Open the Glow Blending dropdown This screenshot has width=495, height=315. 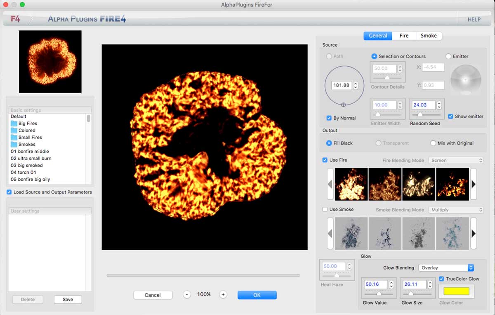446,268
